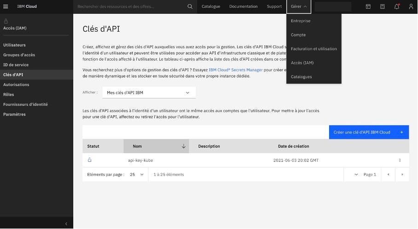The height and width of the screenshot is (229, 418).
Task: Select 'Facturation et utilisation' from Gérer menu
Action: pyautogui.click(x=313, y=49)
